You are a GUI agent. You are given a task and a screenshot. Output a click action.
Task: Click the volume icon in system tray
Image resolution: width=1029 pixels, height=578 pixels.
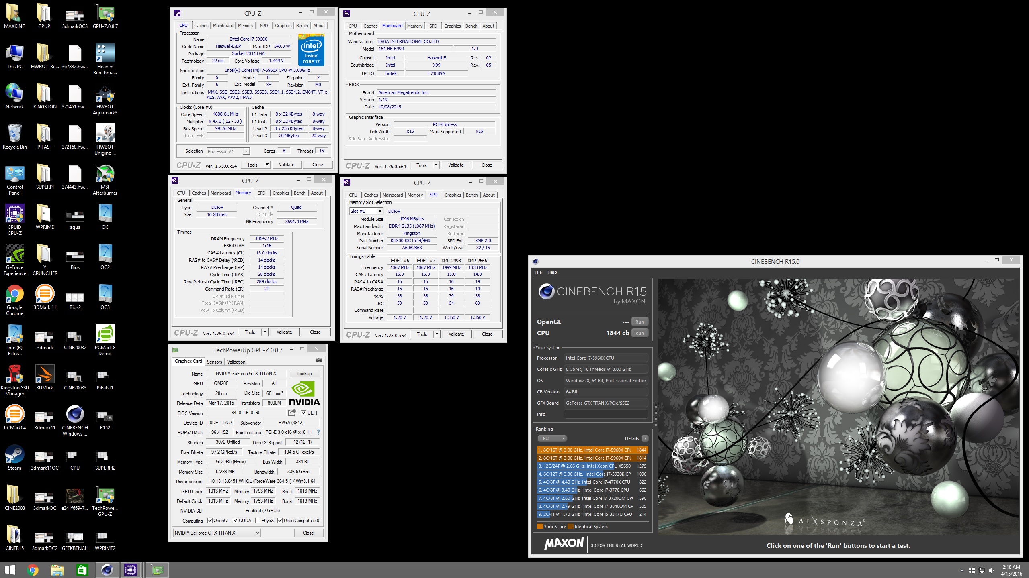991,570
